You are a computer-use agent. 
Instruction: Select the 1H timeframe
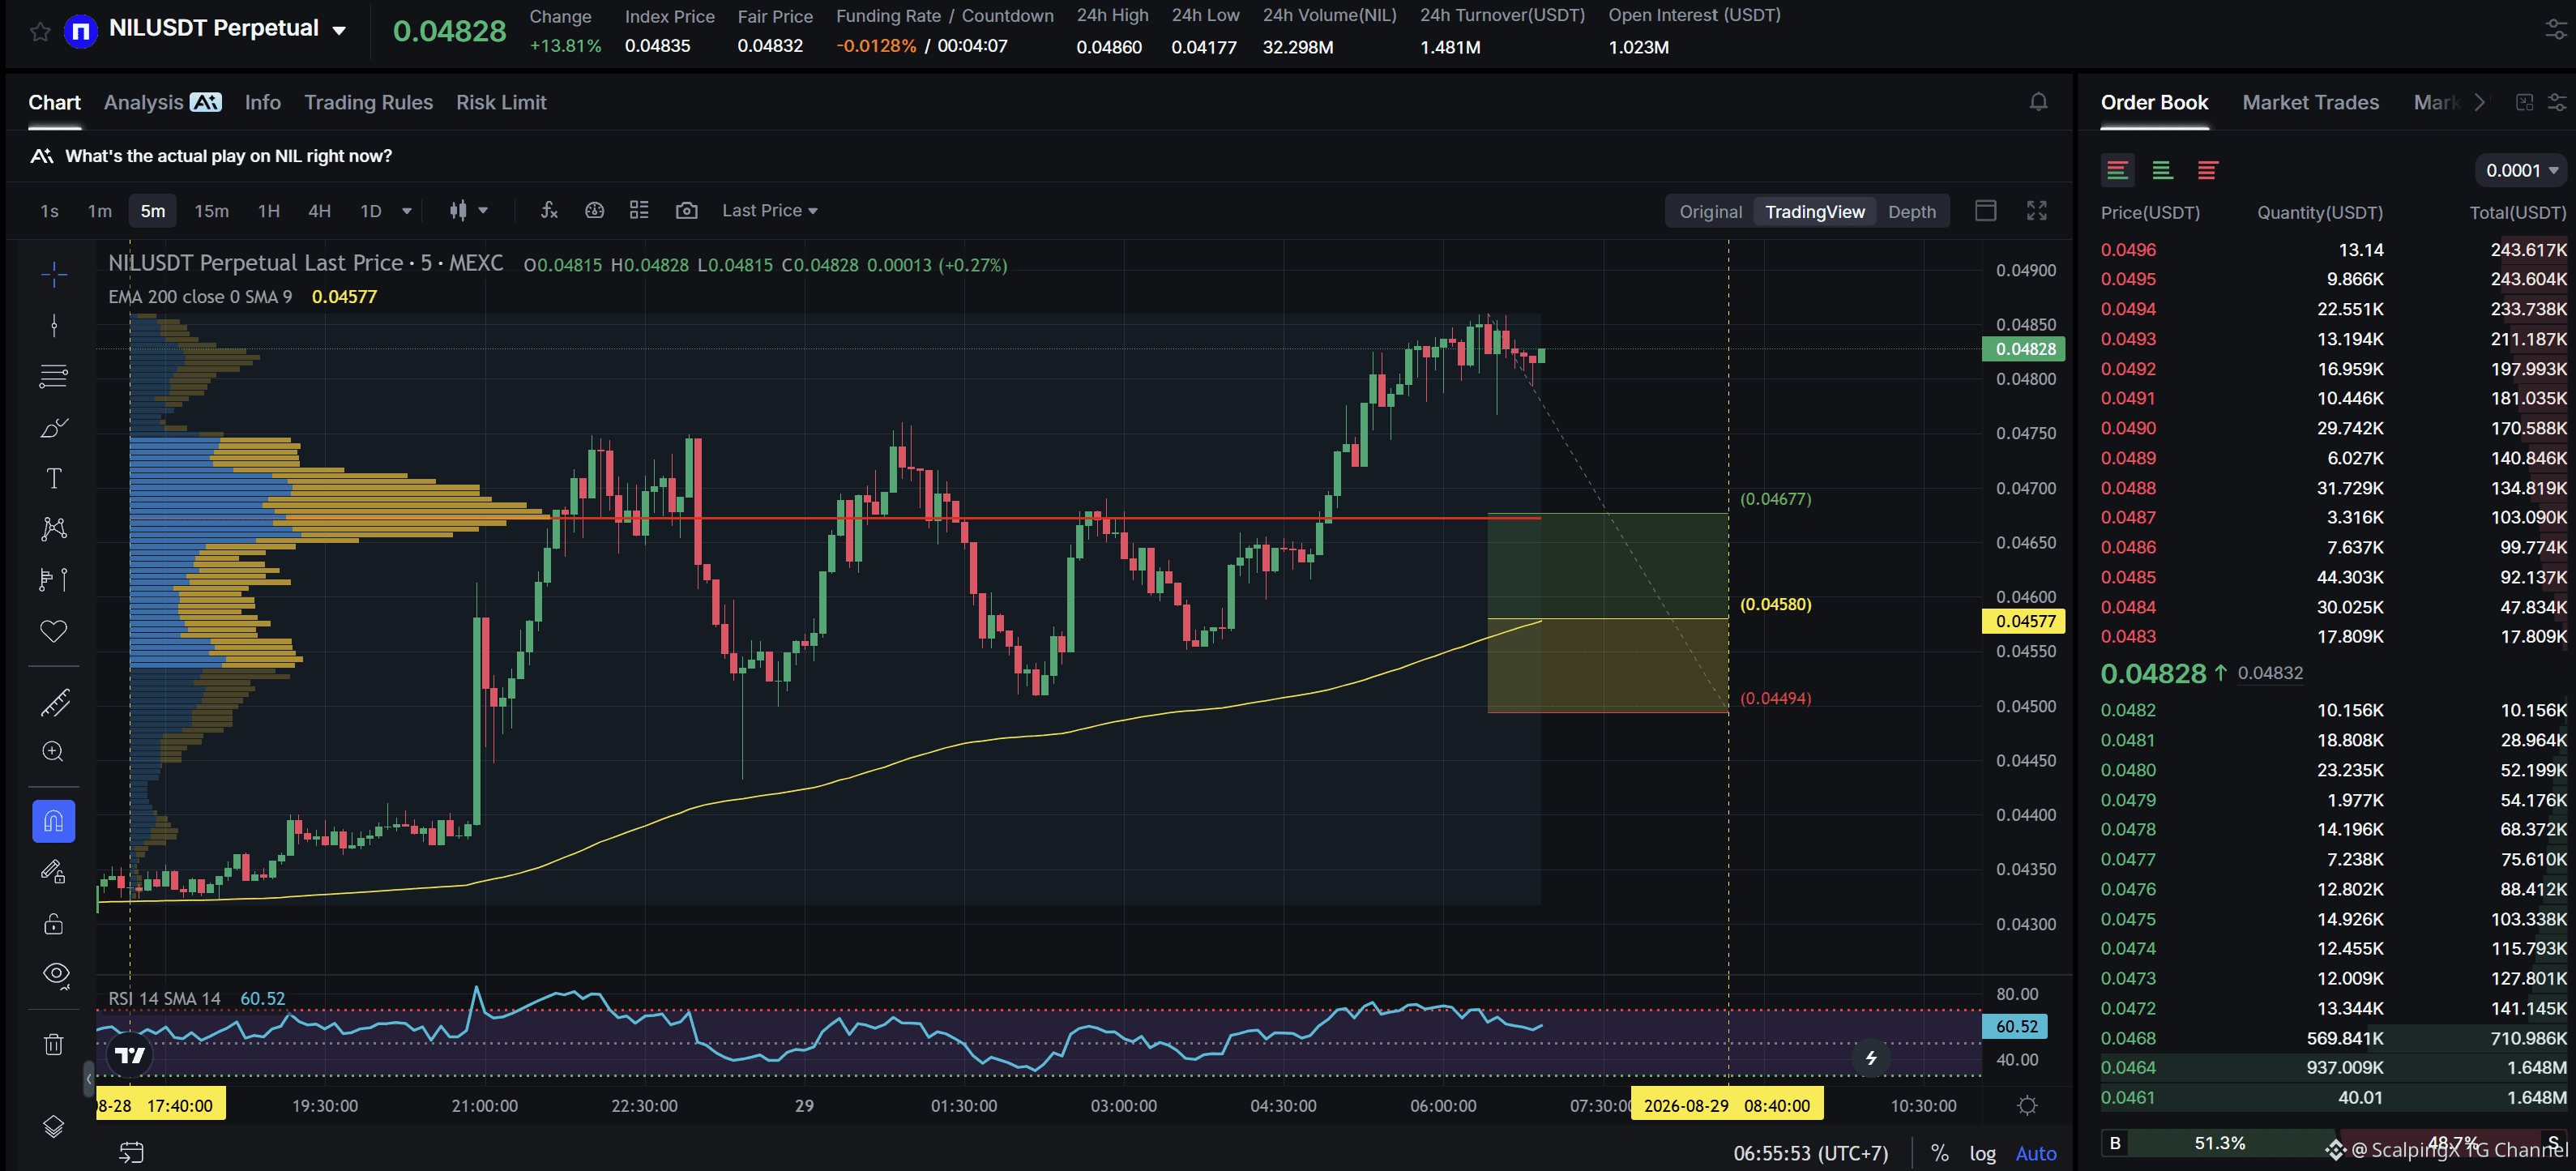(268, 211)
